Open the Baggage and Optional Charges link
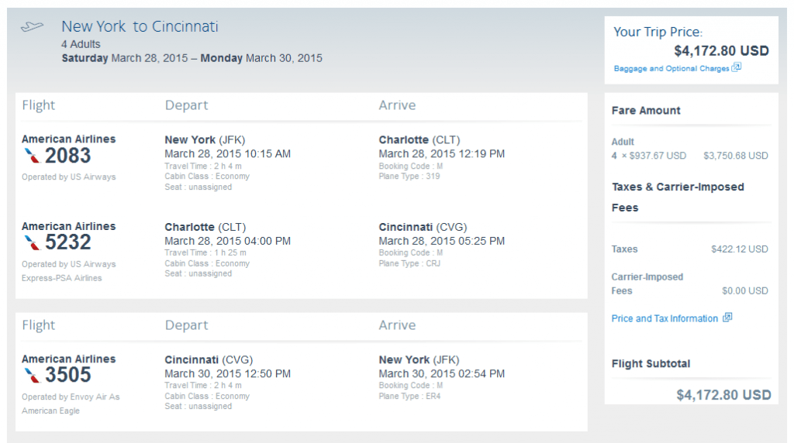794x443 pixels. (671, 68)
